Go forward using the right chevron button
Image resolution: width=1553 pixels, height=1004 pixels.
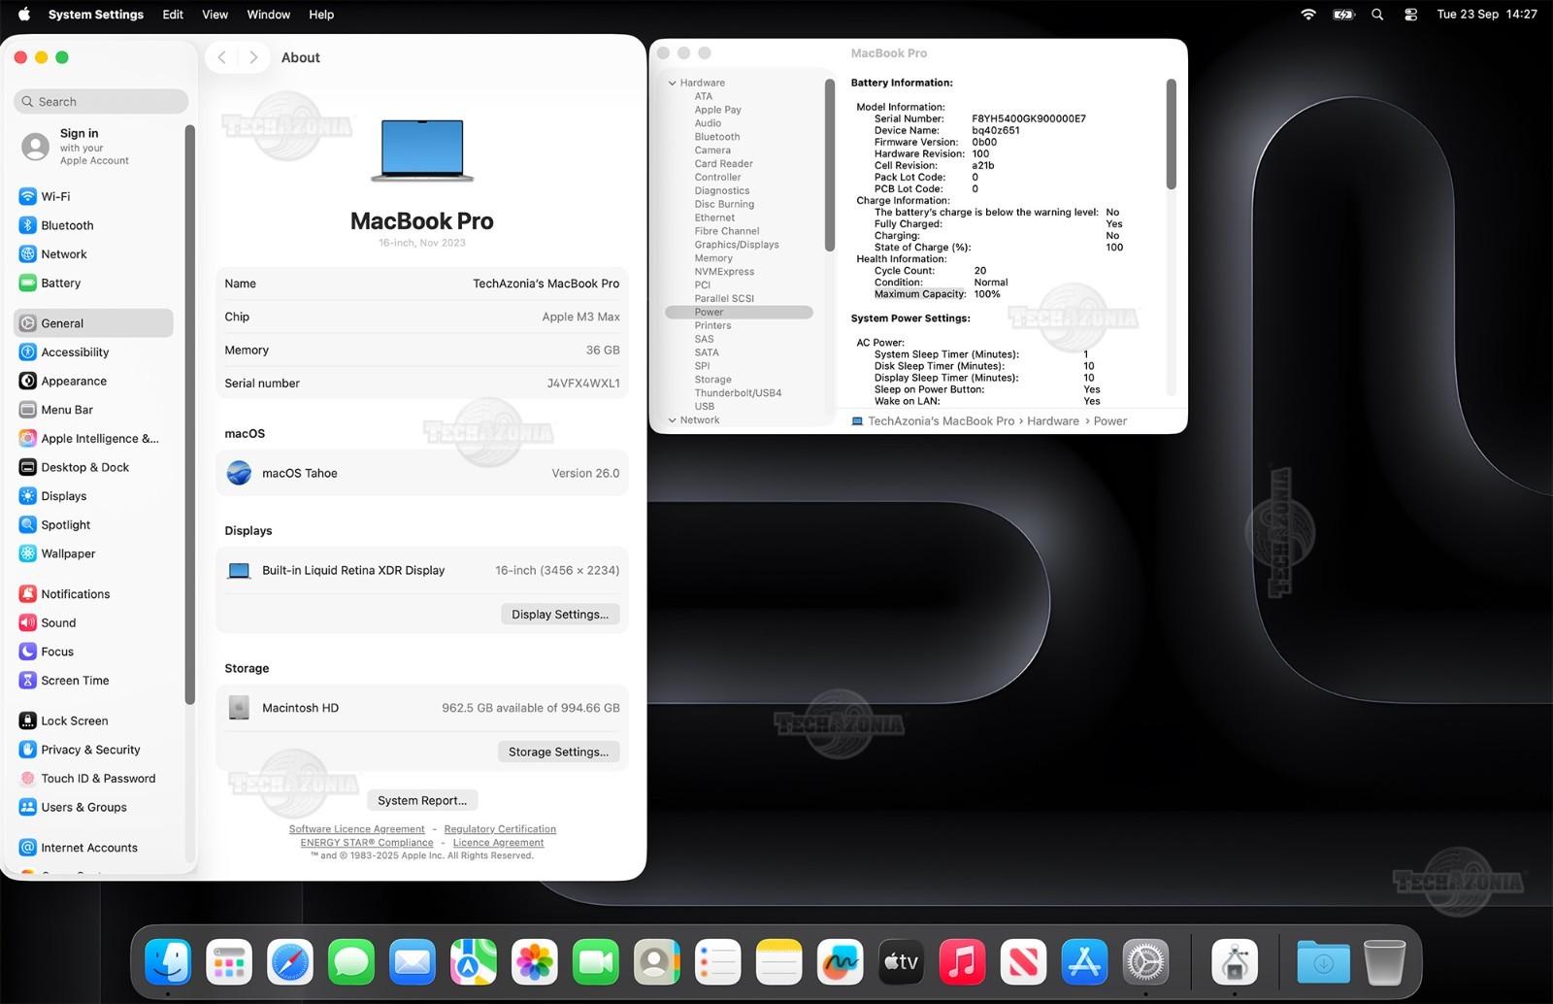click(x=253, y=57)
